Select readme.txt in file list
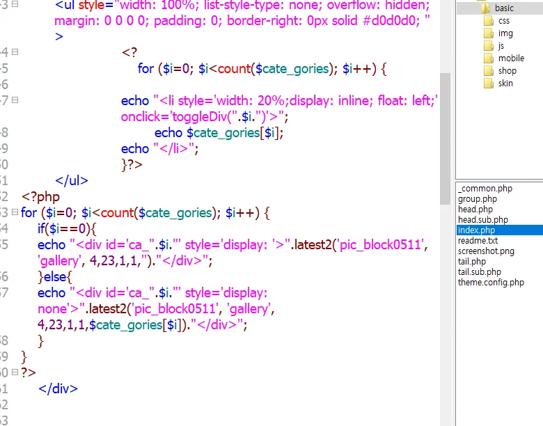Screen dimensions: 543x426 [x=478, y=240]
